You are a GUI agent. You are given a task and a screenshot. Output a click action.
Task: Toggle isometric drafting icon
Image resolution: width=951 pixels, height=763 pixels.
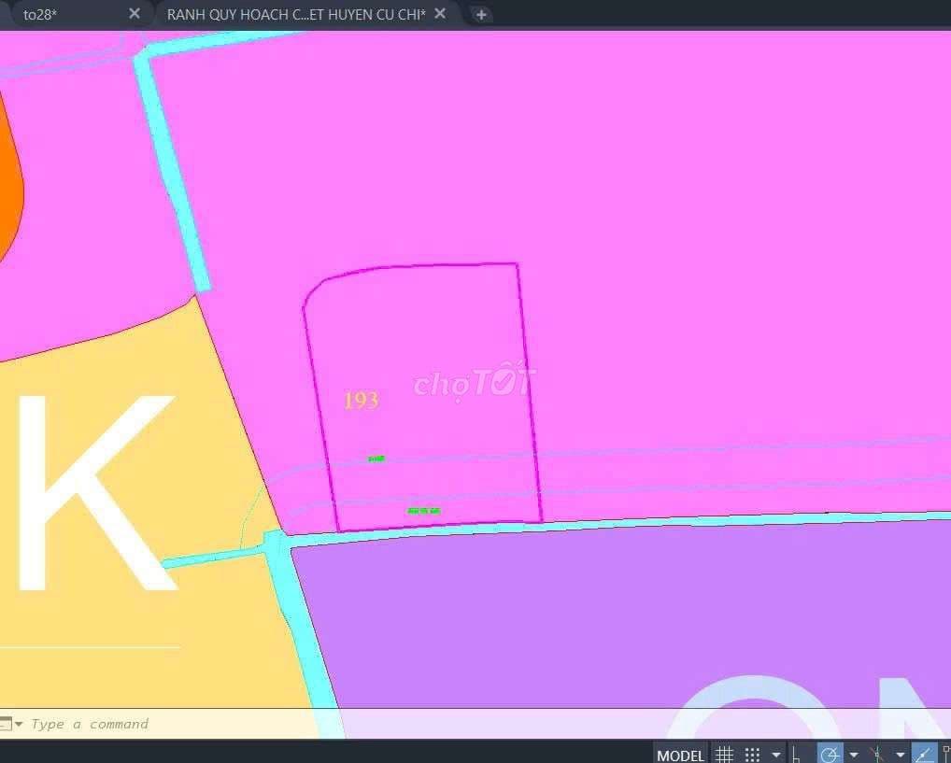point(876,755)
